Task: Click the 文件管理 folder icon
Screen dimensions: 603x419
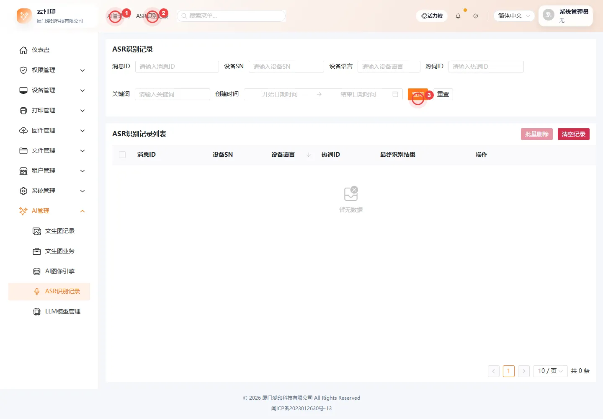Action: click(x=23, y=151)
